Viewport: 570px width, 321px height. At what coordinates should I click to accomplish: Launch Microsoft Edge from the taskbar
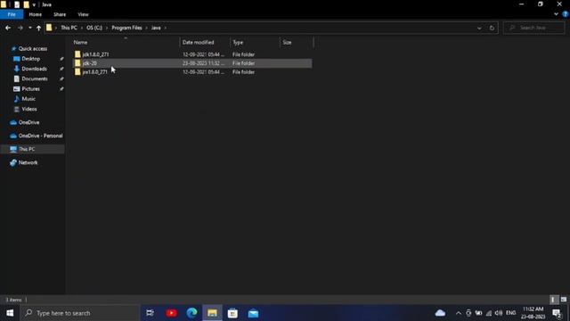pos(191,313)
